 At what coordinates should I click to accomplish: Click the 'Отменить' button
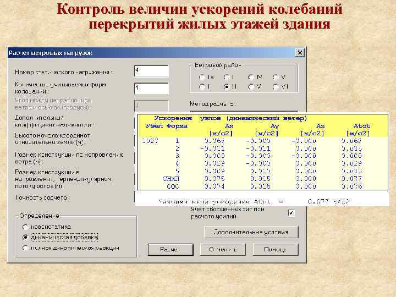click(223, 250)
